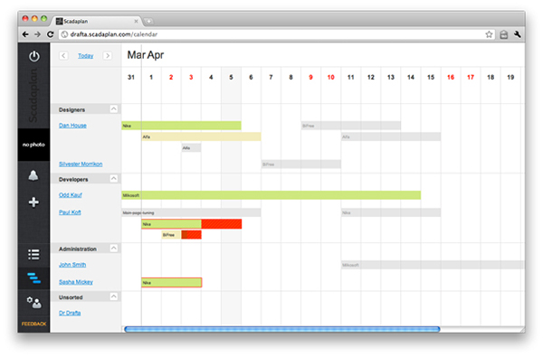The width and height of the screenshot is (543, 357).
Task: Bookmark page with the star icon
Action: click(489, 34)
